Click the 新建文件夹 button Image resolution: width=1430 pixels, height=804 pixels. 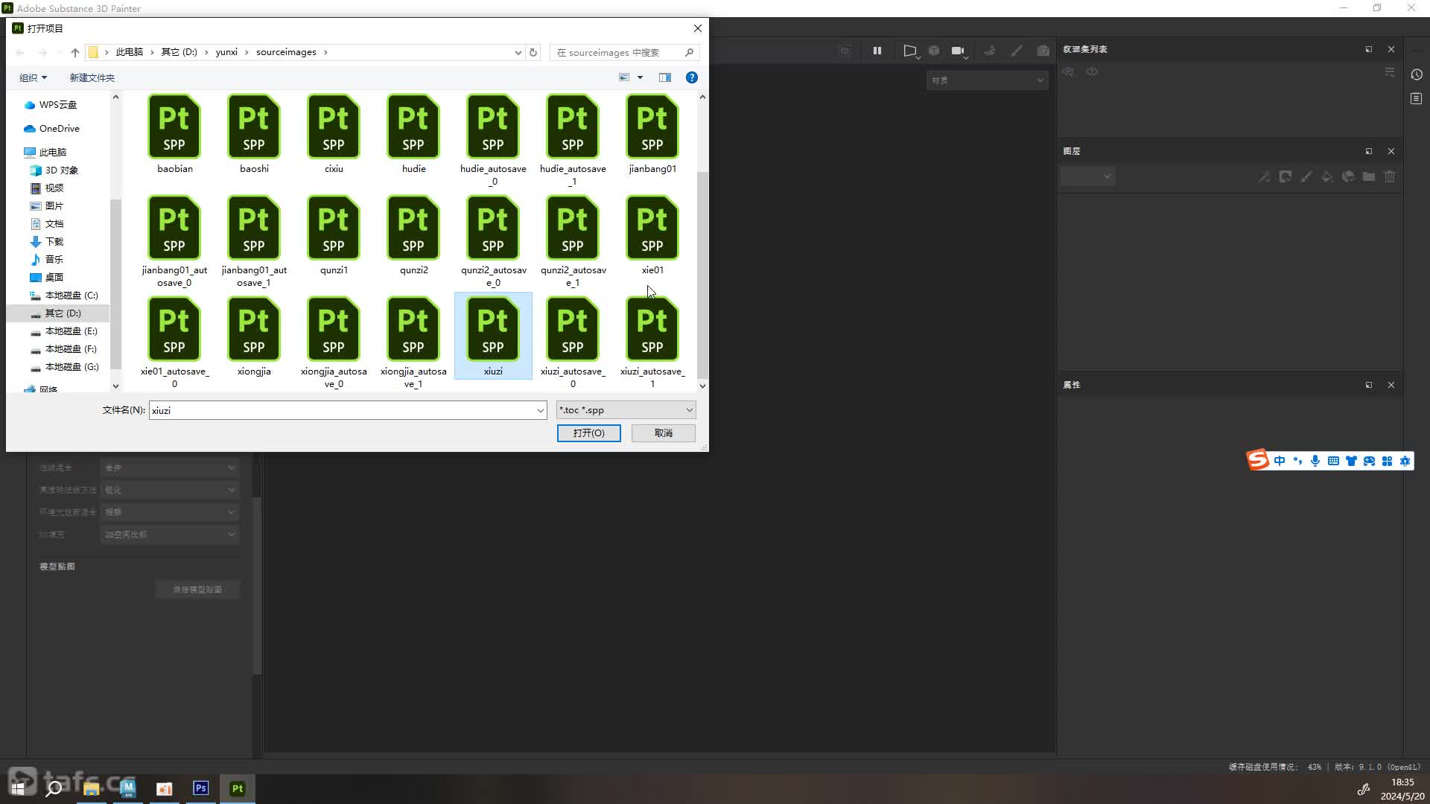(92, 77)
